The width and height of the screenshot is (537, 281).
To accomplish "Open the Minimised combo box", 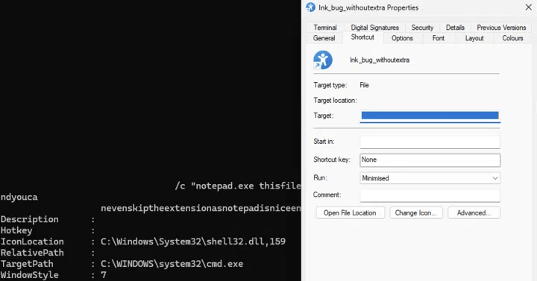I will click(x=430, y=178).
